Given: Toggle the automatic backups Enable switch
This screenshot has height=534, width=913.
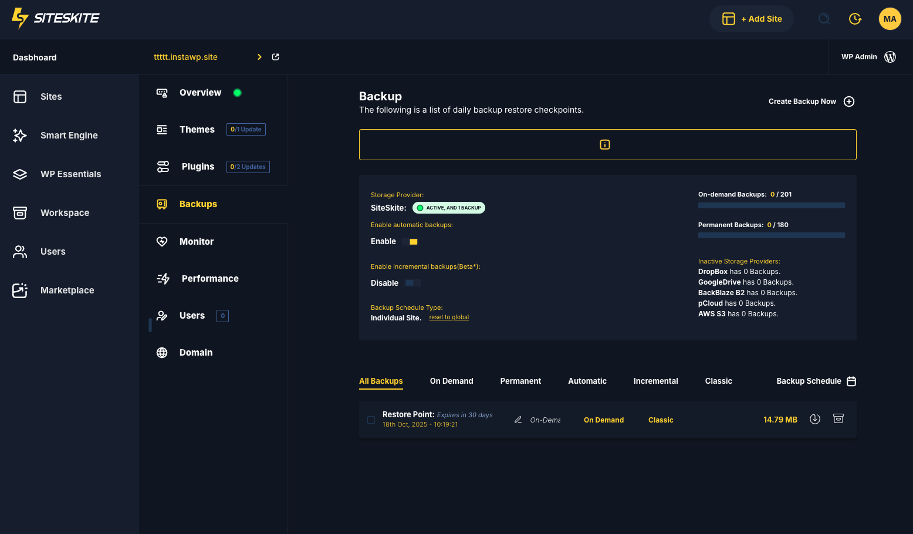Looking at the screenshot, I should point(413,242).
